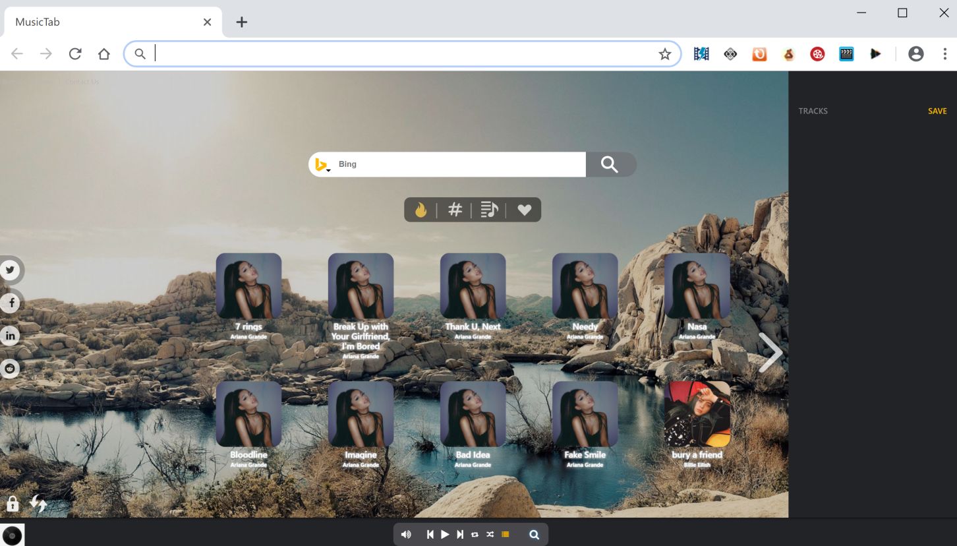Open the black play-arrow extension
Screen dimensions: 957x546
click(875, 54)
